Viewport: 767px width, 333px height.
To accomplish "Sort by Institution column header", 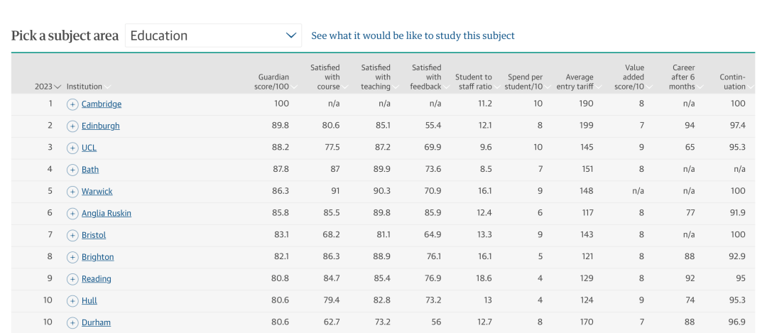I will (89, 87).
